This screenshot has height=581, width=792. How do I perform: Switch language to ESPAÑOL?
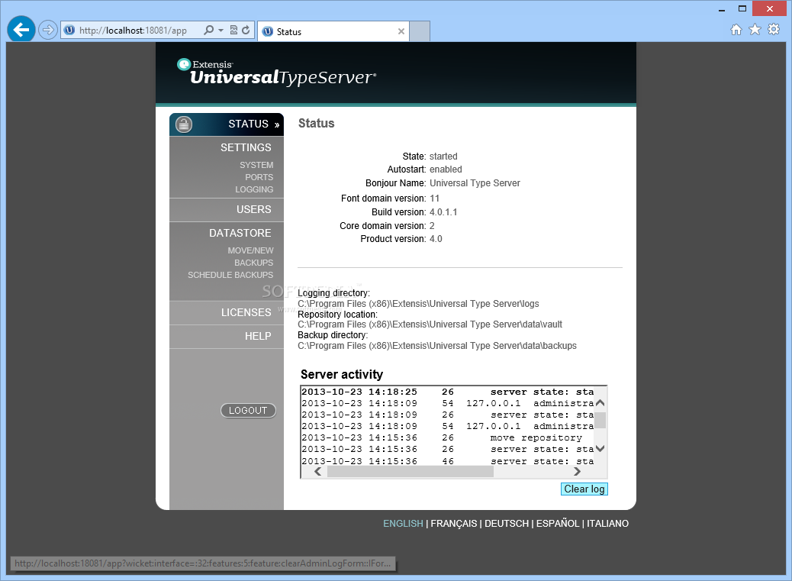tap(558, 524)
